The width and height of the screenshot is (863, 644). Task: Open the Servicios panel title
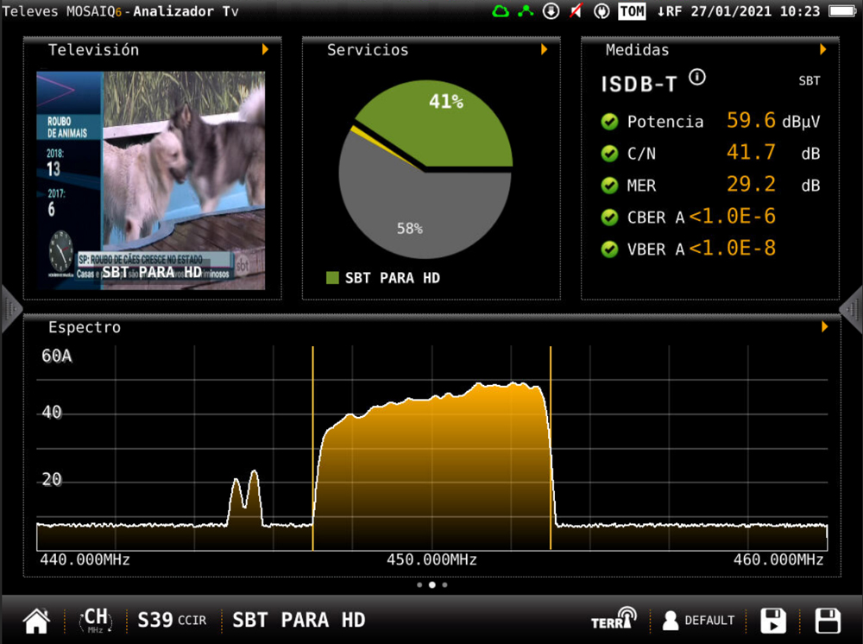pyautogui.click(x=368, y=50)
